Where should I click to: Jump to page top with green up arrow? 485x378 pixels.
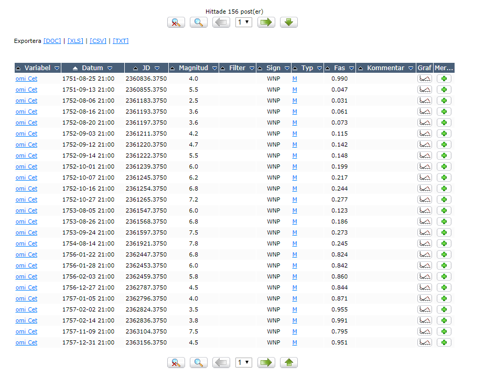coord(289,362)
